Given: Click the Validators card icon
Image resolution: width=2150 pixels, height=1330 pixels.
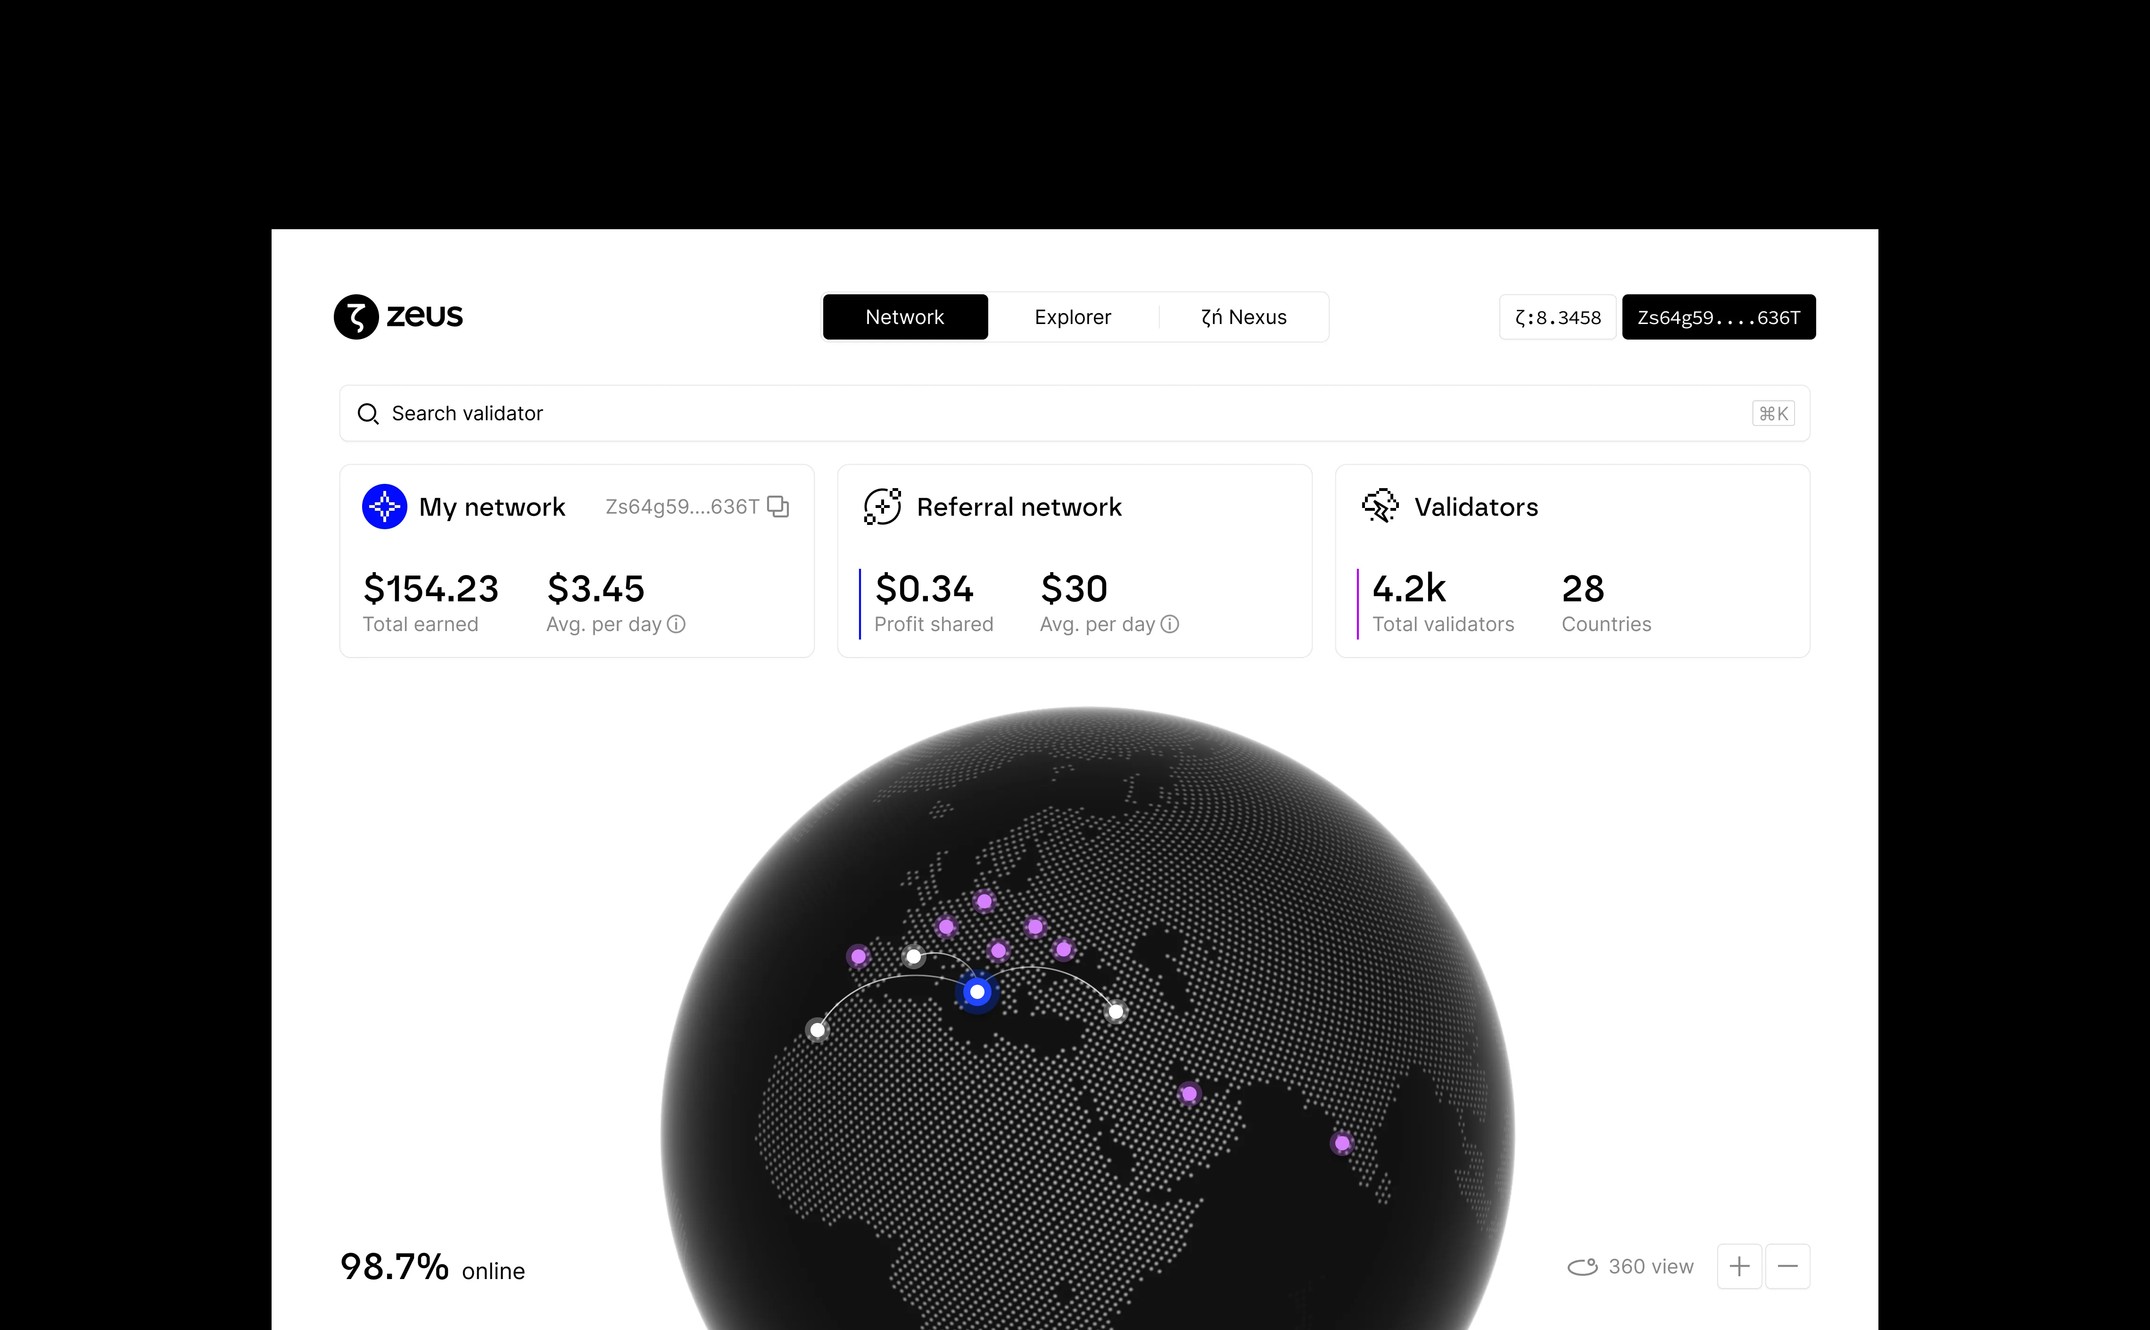Looking at the screenshot, I should (1380, 507).
